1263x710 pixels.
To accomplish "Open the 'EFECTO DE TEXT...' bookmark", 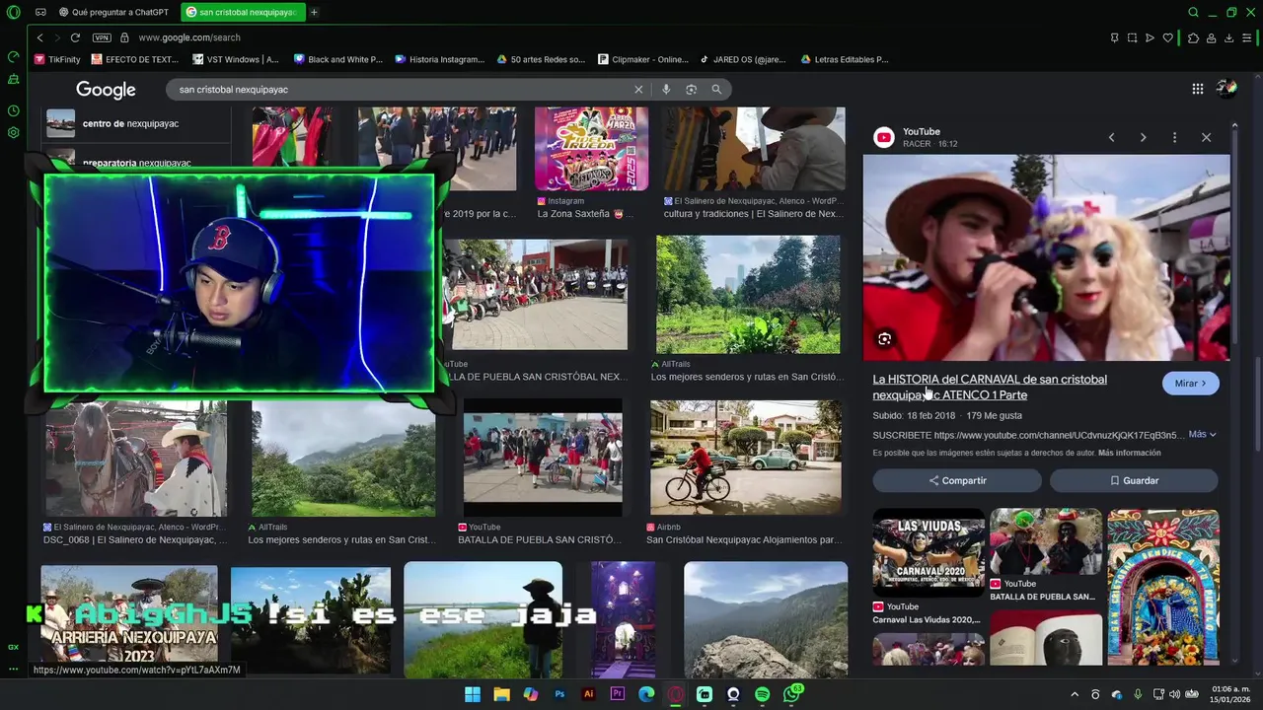I will click(x=134, y=59).
